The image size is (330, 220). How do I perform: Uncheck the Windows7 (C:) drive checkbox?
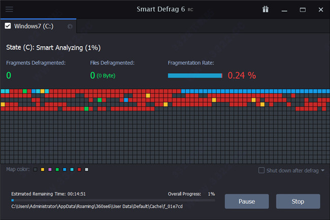[x=8, y=26]
